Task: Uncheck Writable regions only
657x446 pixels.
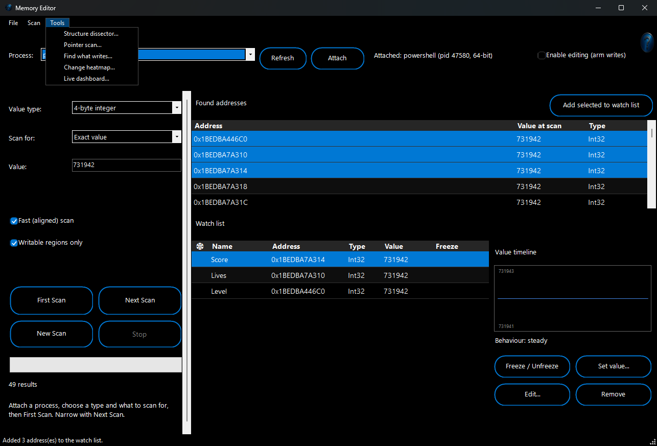Action: (14, 243)
